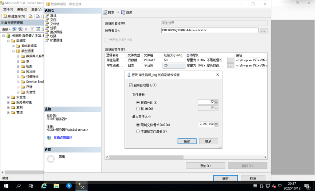Click the blue arrow app on taskbar

pyautogui.click(x=69, y=186)
